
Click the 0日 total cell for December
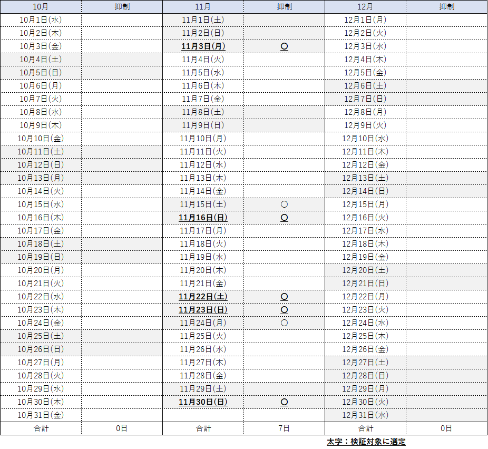tap(446, 428)
